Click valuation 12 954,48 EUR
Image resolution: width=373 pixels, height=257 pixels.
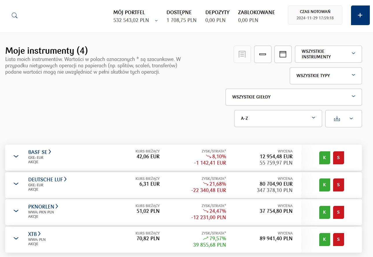coord(276,157)
